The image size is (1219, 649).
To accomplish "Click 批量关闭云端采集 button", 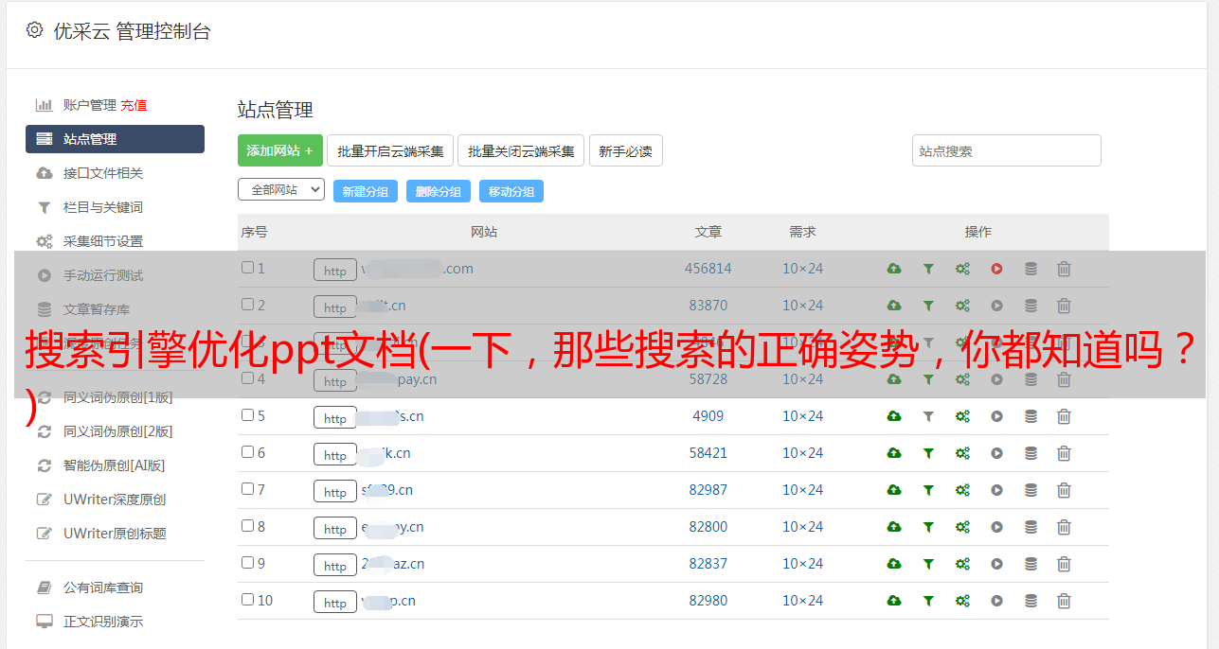I will pyautogui.click(x=521, y=150).
